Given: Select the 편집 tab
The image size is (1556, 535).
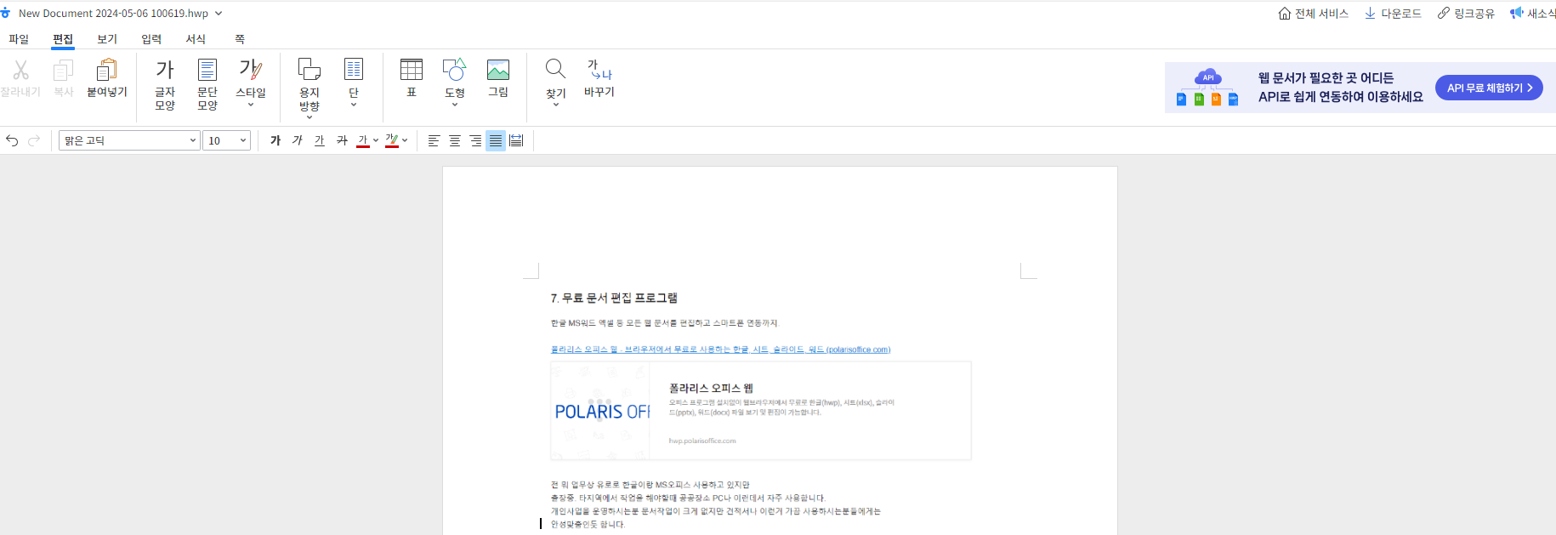Looking at the screenshot, I should point(63,39).
